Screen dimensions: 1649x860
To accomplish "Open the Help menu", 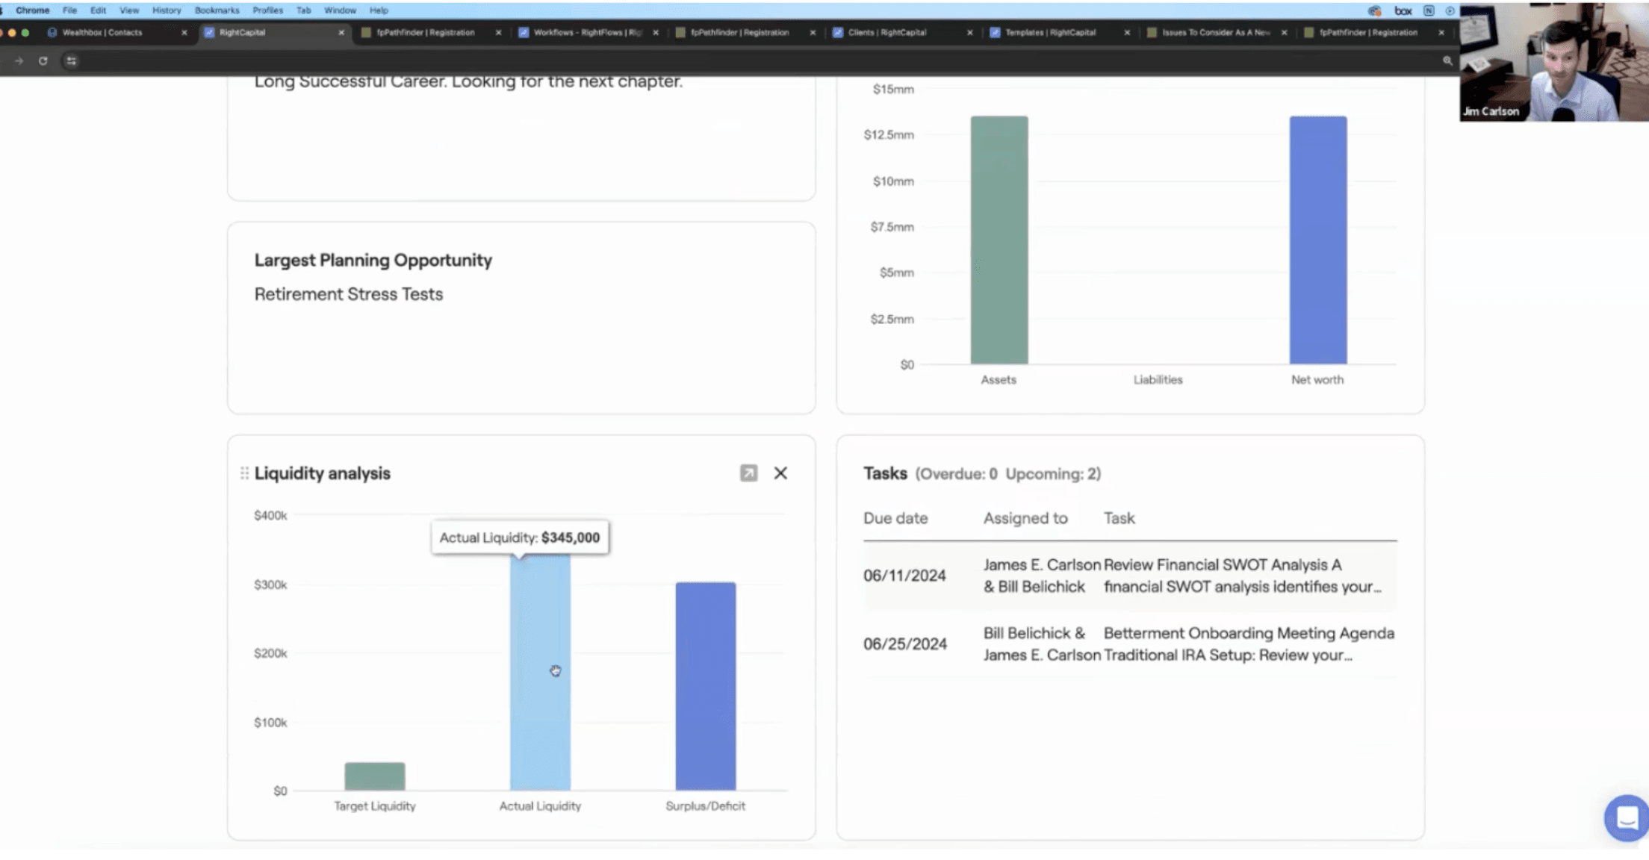I will coord(379,10).
